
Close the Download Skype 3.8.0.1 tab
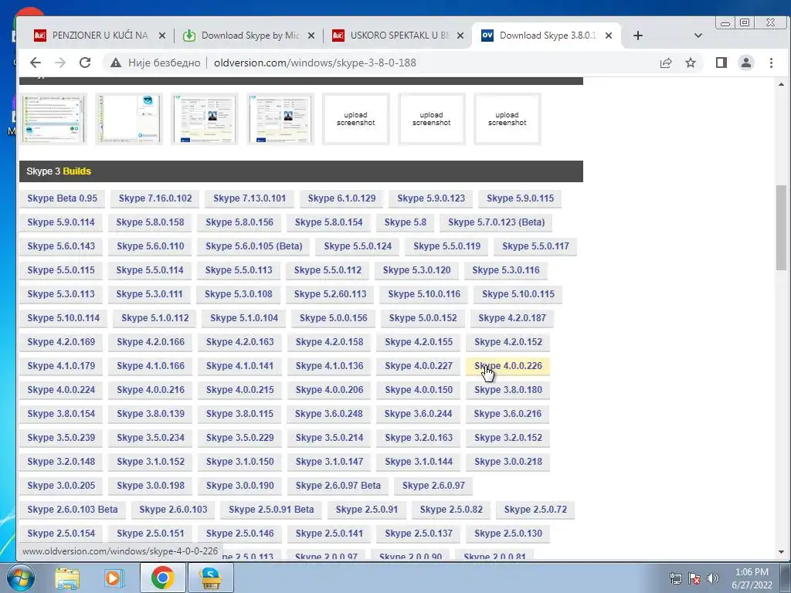tap(609, 36)
